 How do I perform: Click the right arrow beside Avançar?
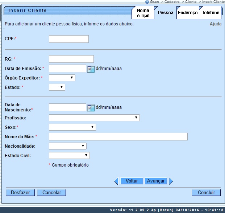(x=171, y=181)
